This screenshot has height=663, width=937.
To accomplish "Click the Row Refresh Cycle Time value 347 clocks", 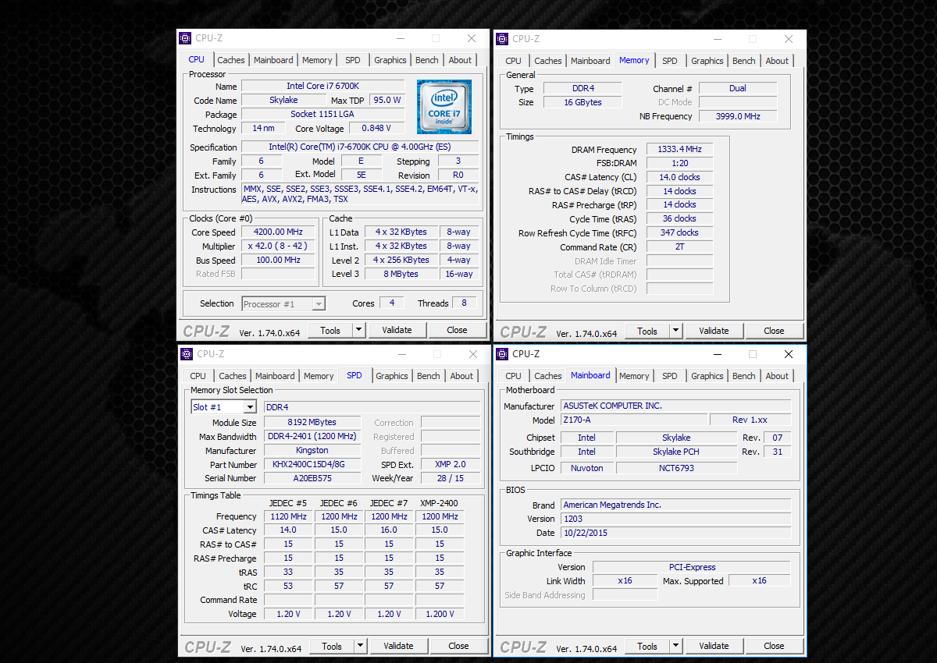I will point(679,232).
